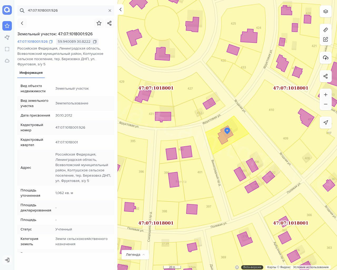The width and height of the screenshot is (337, 270).
Task: Copy coordinates 59.940089 30.8222
Action: pyautogui.click(x=95, y=42)
